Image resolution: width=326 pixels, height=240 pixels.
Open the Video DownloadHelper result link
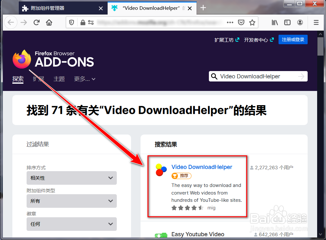(x=202, y=167)
